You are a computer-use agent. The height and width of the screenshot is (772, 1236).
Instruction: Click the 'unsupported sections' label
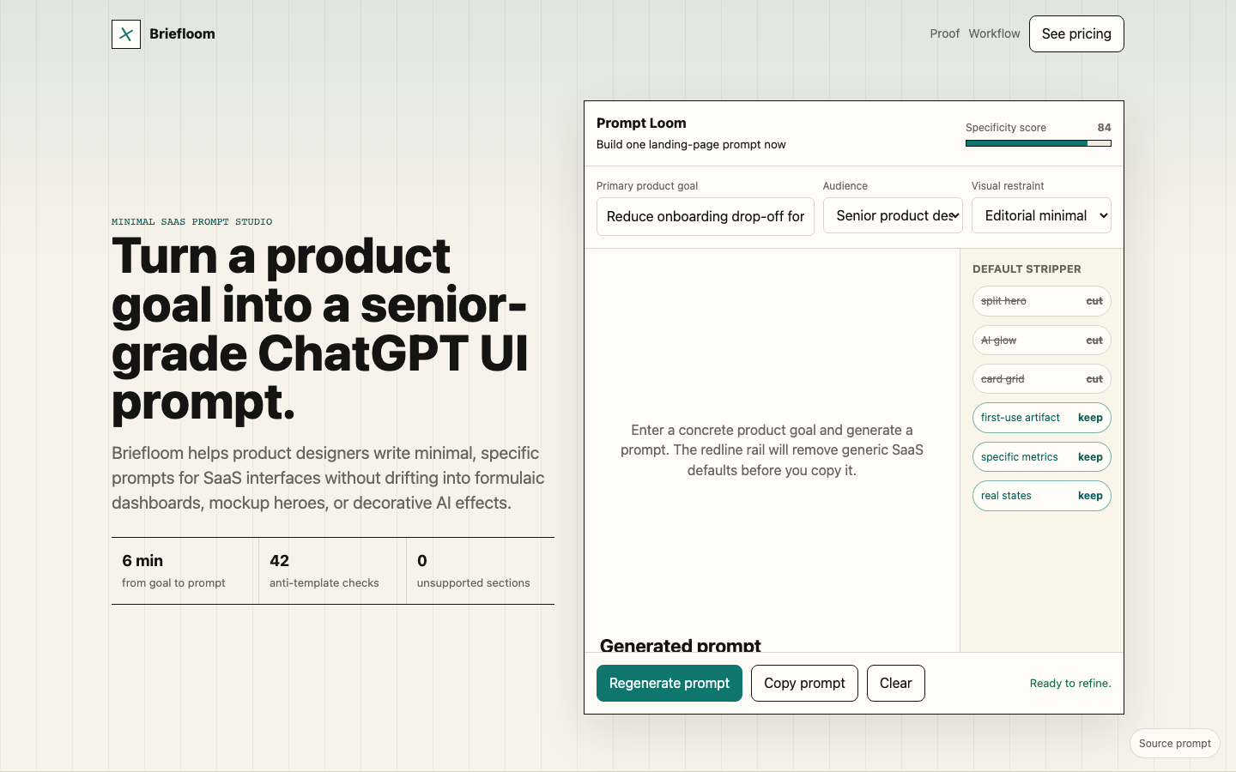point(473,583)
